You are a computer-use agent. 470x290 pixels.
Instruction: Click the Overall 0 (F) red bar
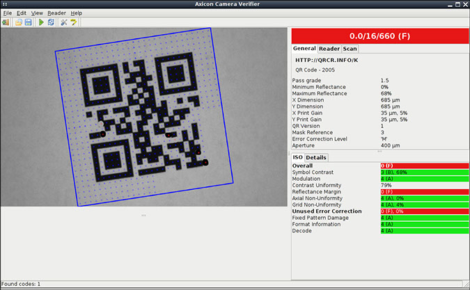(x=425, y=166)
